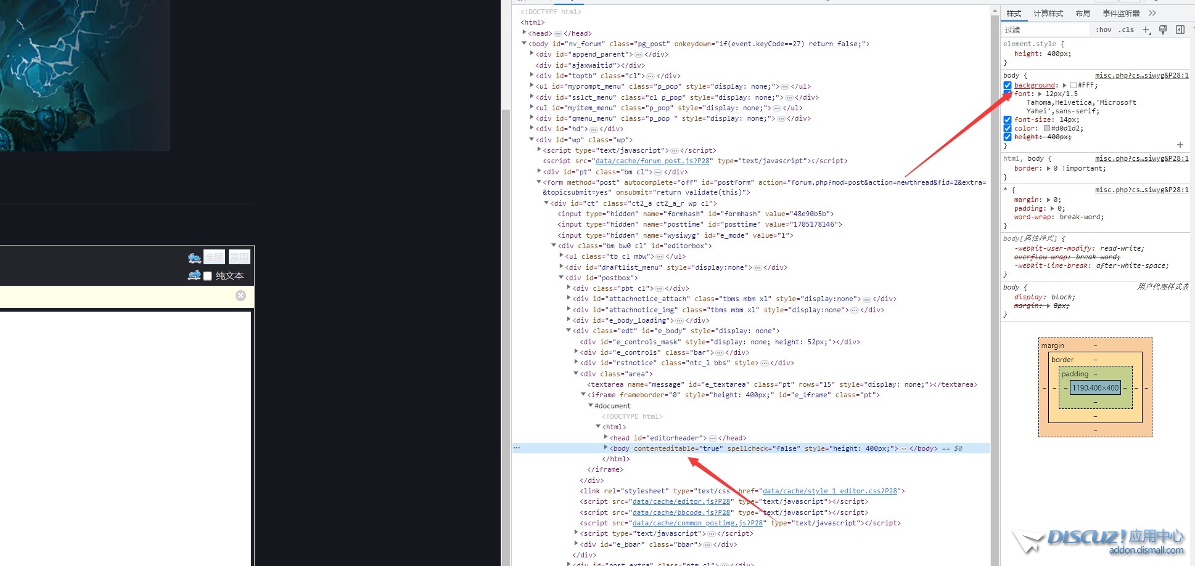Click the 1190.400×400 content box in the box model

(1095, 387)
